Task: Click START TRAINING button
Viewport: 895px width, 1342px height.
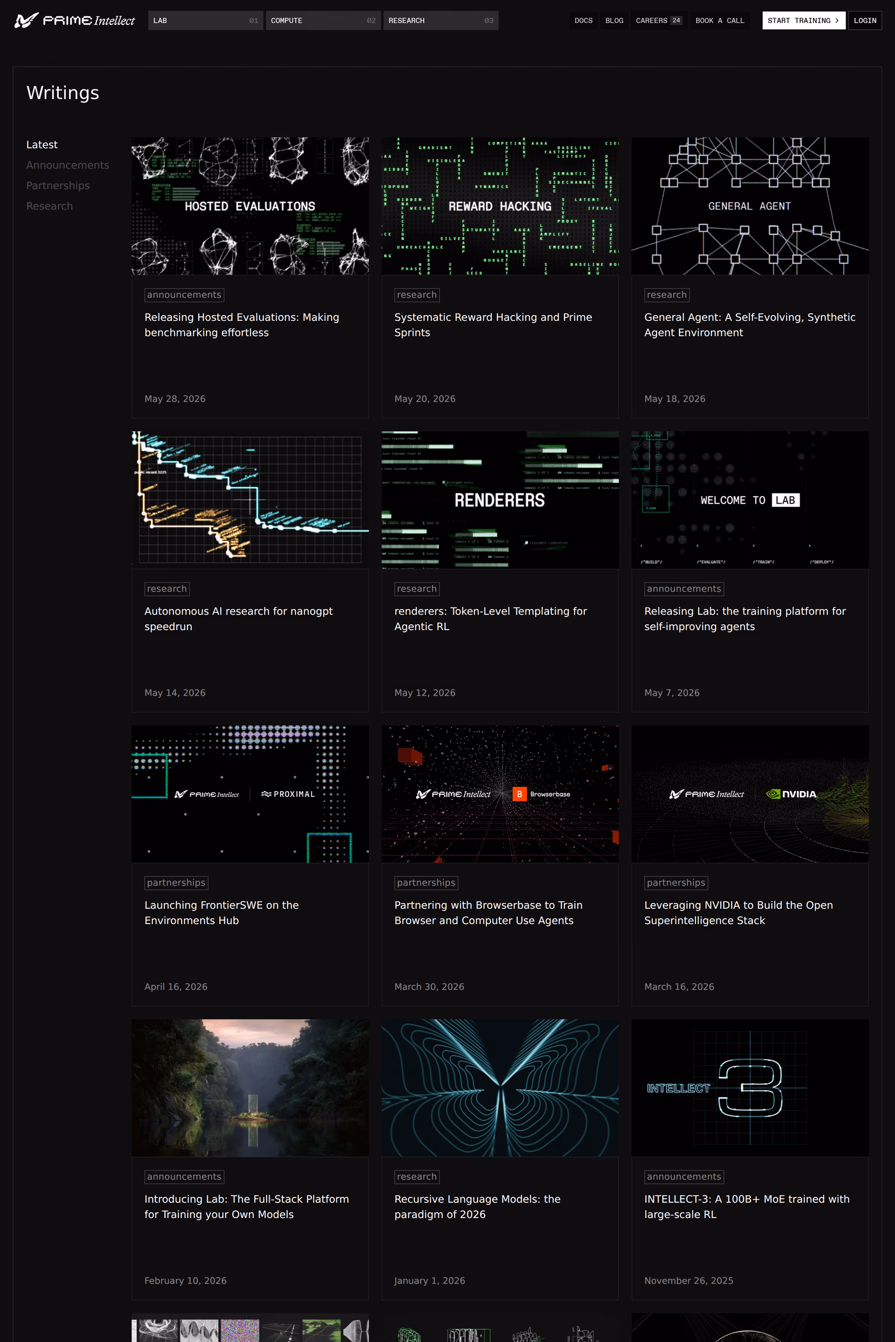Action: point(804,20)
